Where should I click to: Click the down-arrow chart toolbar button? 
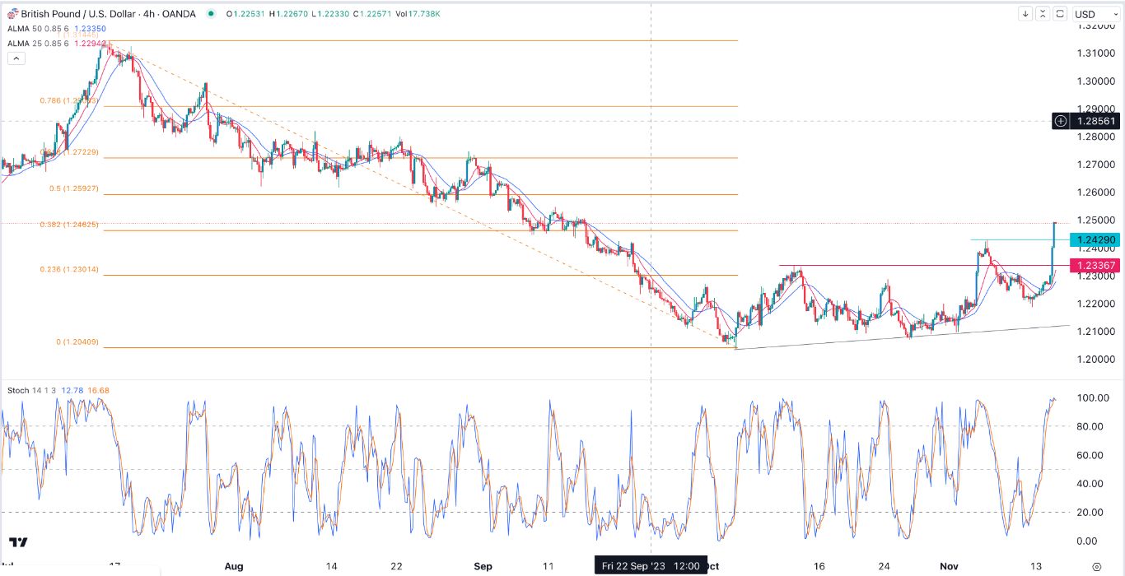(1025, 14)
